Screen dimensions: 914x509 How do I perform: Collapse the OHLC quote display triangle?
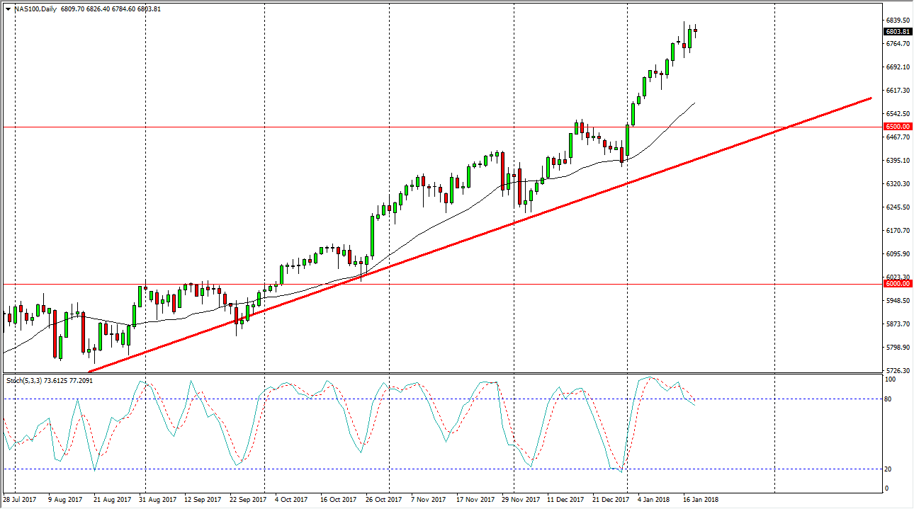coord(7,10)
